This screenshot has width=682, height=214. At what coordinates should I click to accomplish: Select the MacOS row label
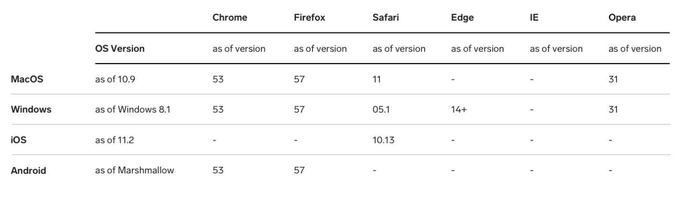[x=27, y=79]
